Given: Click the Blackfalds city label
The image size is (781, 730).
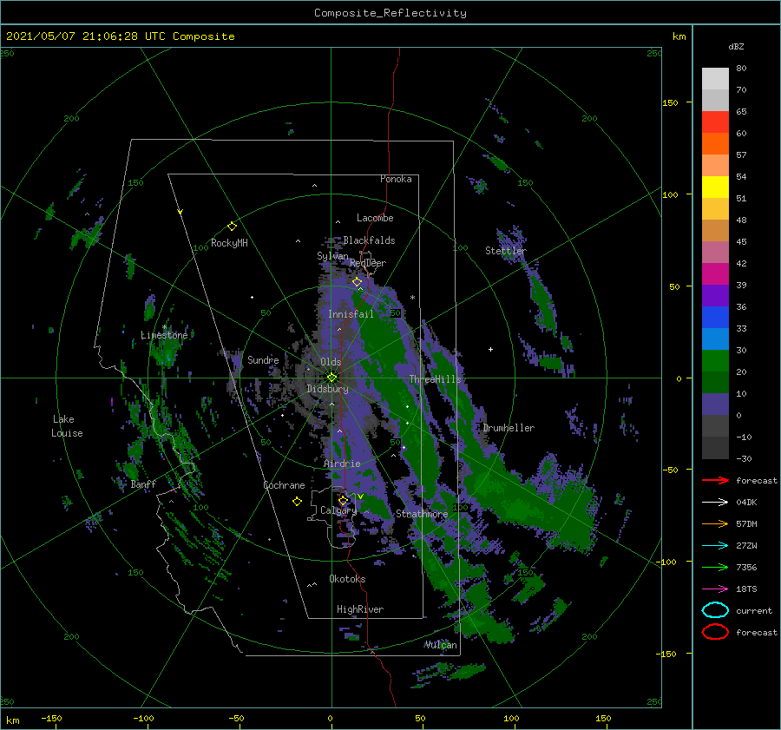Looking at the screenshot, I should (369, 240).
